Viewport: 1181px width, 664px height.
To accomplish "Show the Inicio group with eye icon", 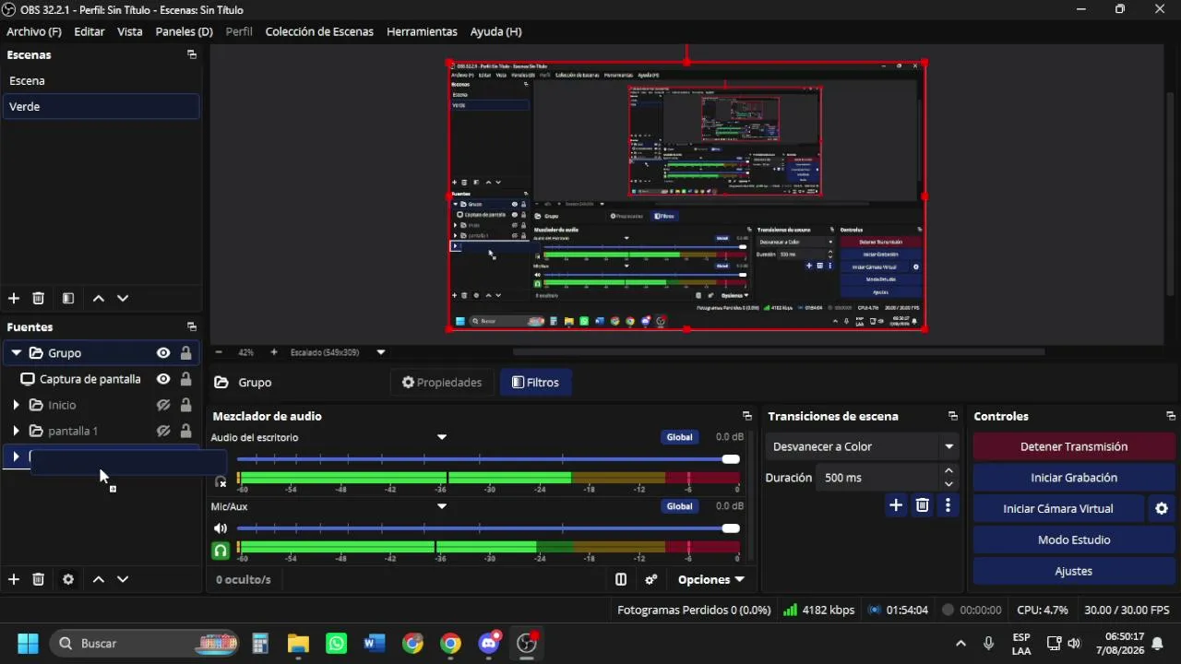I will (x=163, y=405).
